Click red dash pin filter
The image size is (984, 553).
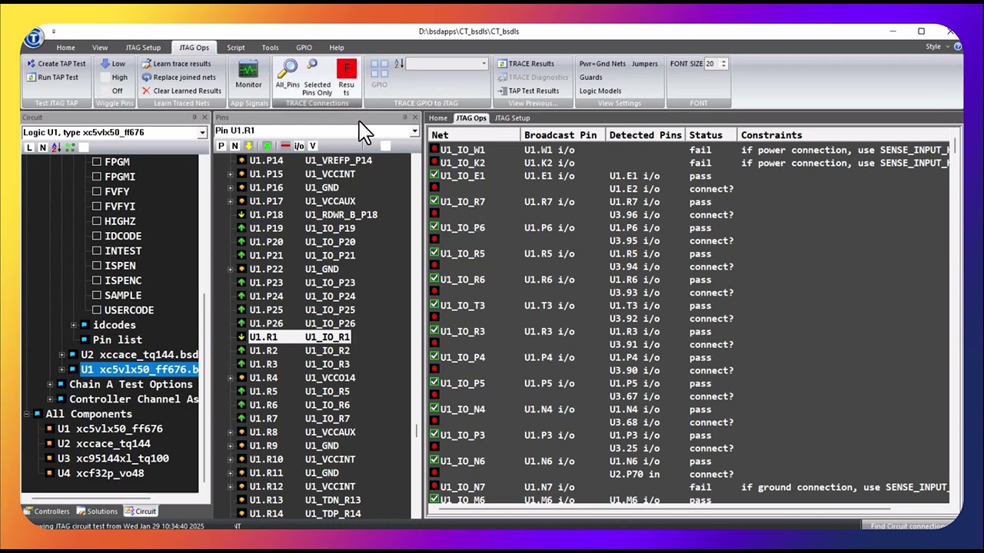(285, 146)
